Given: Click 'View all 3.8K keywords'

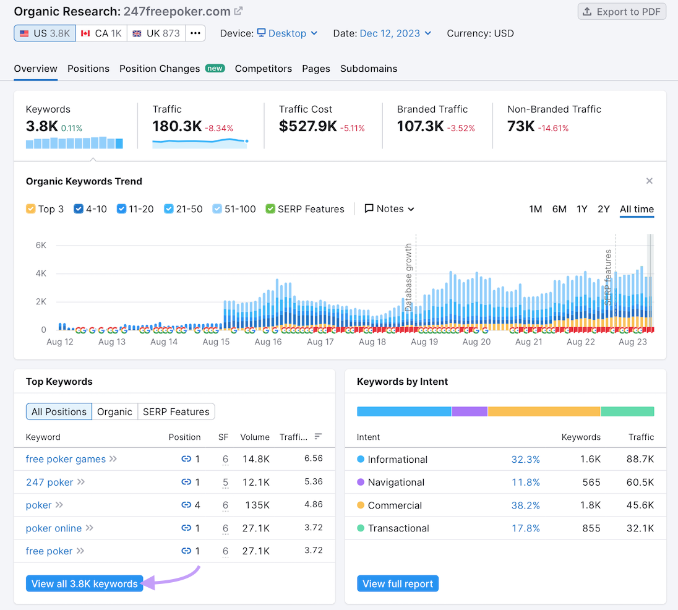Looking at the screenshot, I should point(84,583).
